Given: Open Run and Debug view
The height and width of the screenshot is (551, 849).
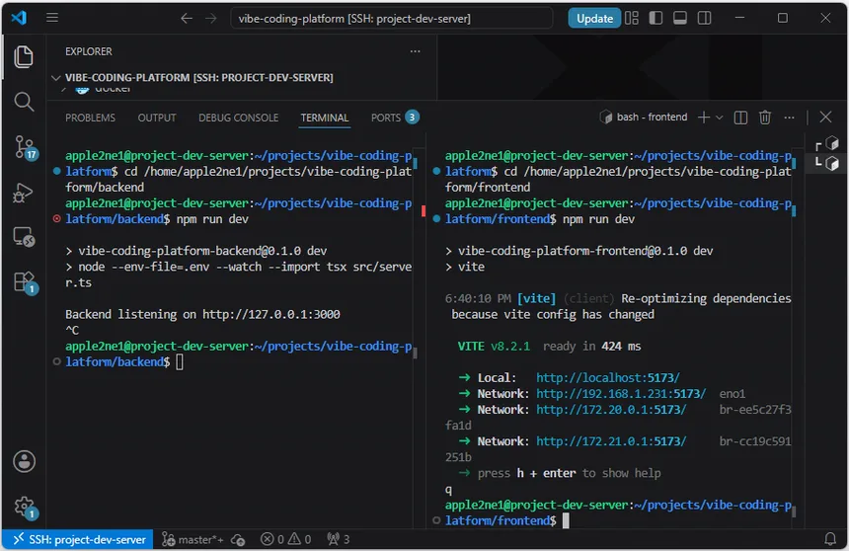Looking at the screenshot, I should [x=24, y=193].
